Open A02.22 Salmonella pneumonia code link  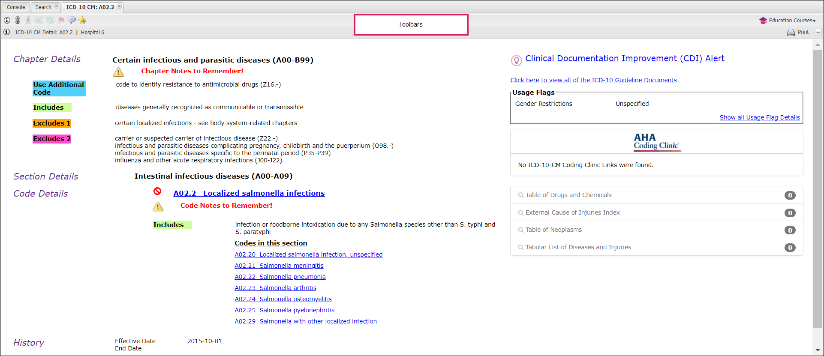coord(280,277)
